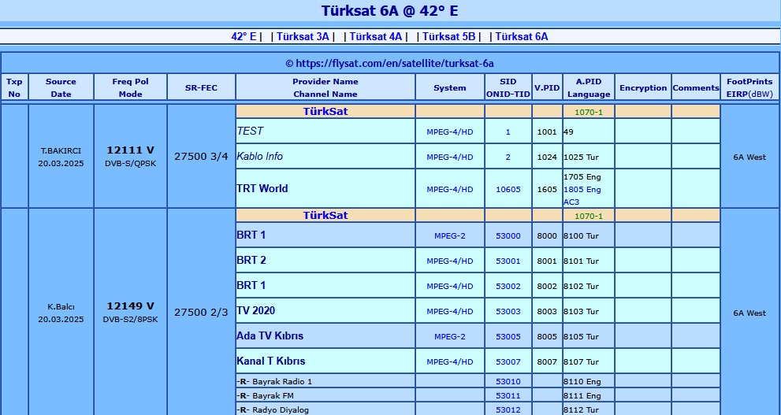Open the Kanal T Kıbrıs channel link
The image size is (781, 415).
point(271,361)
